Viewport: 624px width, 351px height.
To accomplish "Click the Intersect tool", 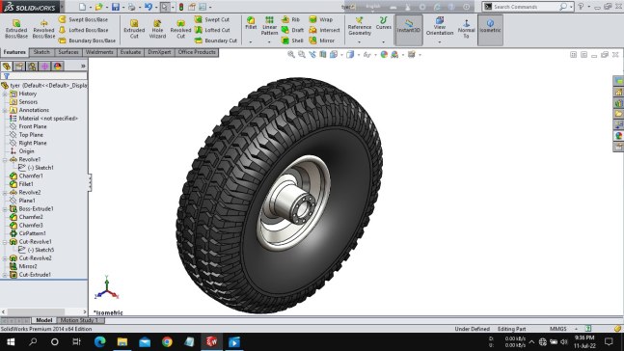I will 324,30.
